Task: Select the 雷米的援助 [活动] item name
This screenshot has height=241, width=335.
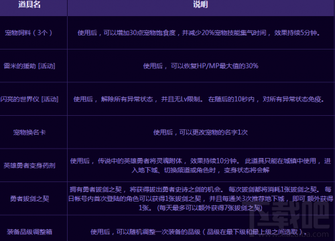Action: coord(29,66)
